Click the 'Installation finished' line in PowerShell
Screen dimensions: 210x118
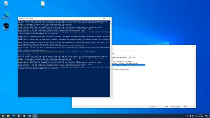point(32,50)
